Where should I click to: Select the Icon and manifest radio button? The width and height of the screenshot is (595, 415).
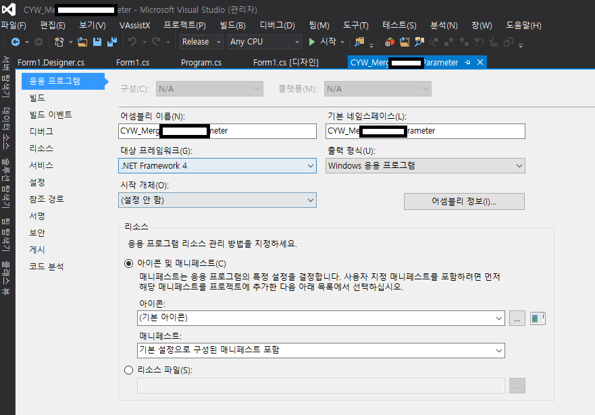[128, 263]
